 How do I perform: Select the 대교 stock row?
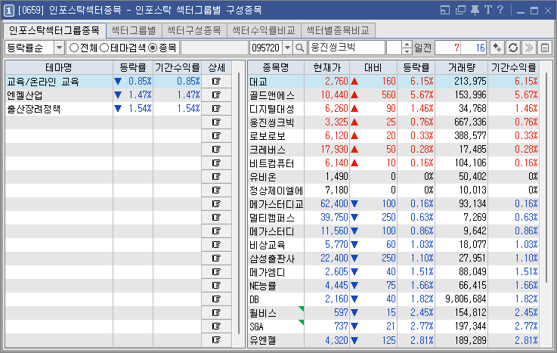(393, 82)
